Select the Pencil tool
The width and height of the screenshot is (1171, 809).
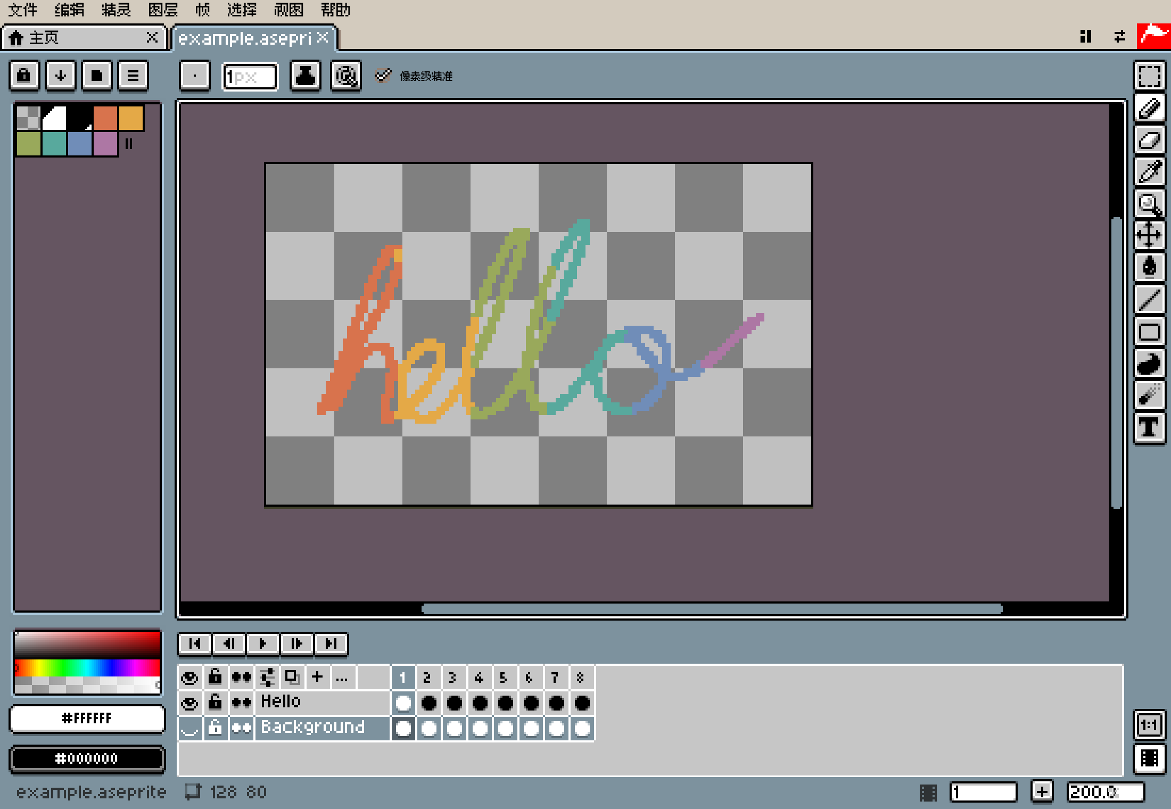1150,109
